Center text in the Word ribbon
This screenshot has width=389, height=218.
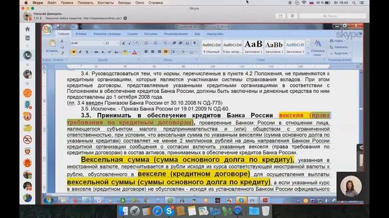153,51
